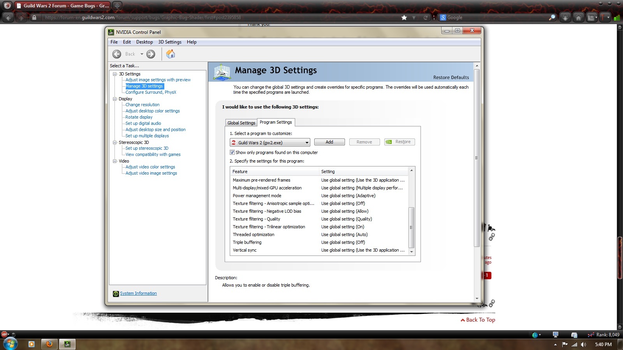Bookmark the page with the star icon
The image size is (623, 350).
(404, 17)
